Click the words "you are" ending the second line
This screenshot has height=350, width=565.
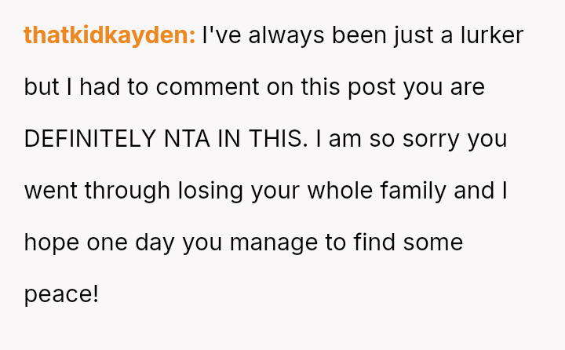tap(444, 87)
